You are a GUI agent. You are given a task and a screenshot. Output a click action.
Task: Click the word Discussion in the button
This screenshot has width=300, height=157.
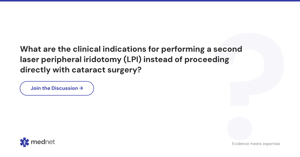click(65, 88)
